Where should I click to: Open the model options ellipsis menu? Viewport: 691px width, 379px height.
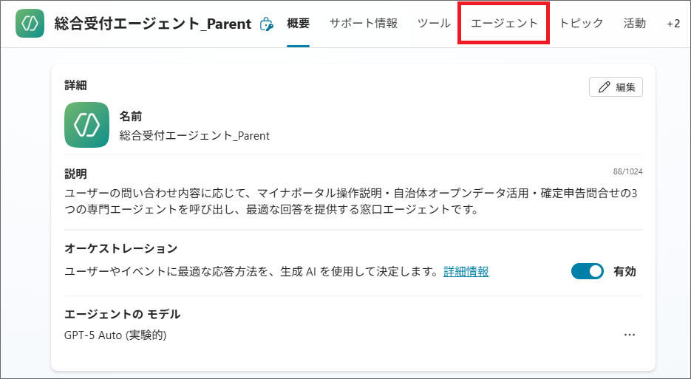[630, 335]
